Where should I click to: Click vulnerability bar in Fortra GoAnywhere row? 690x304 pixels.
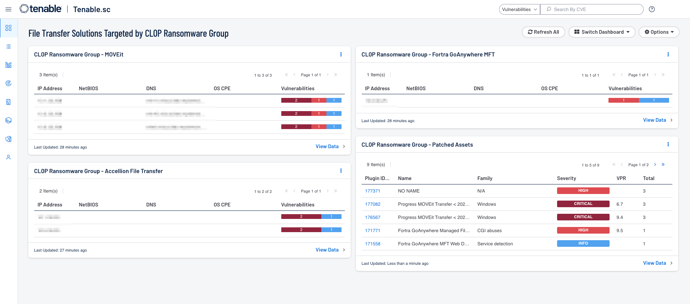click(x=639, y=100)
